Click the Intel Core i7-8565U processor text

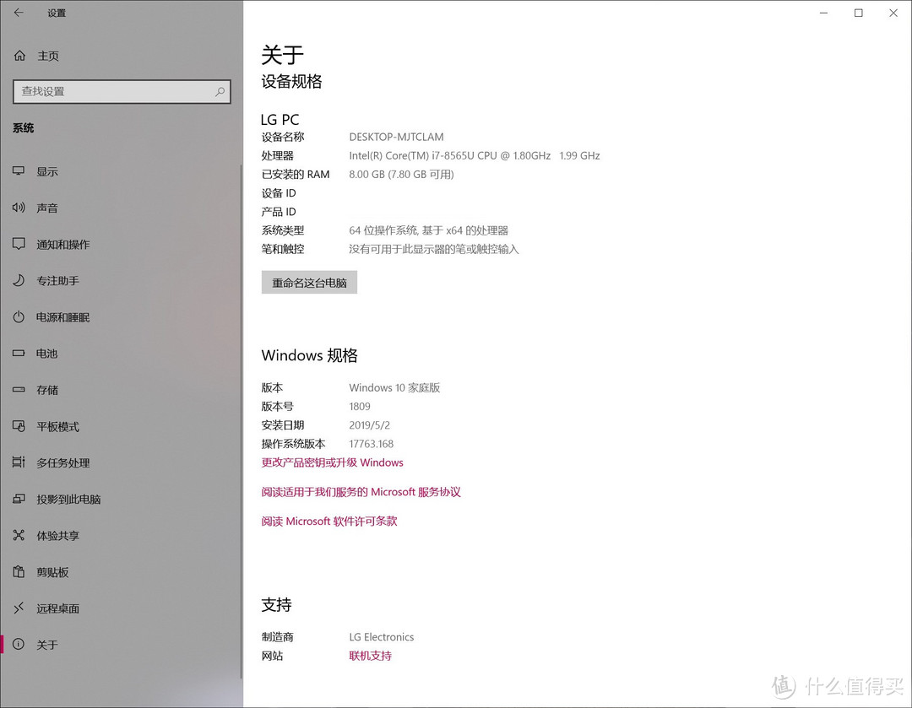(474, 155)
